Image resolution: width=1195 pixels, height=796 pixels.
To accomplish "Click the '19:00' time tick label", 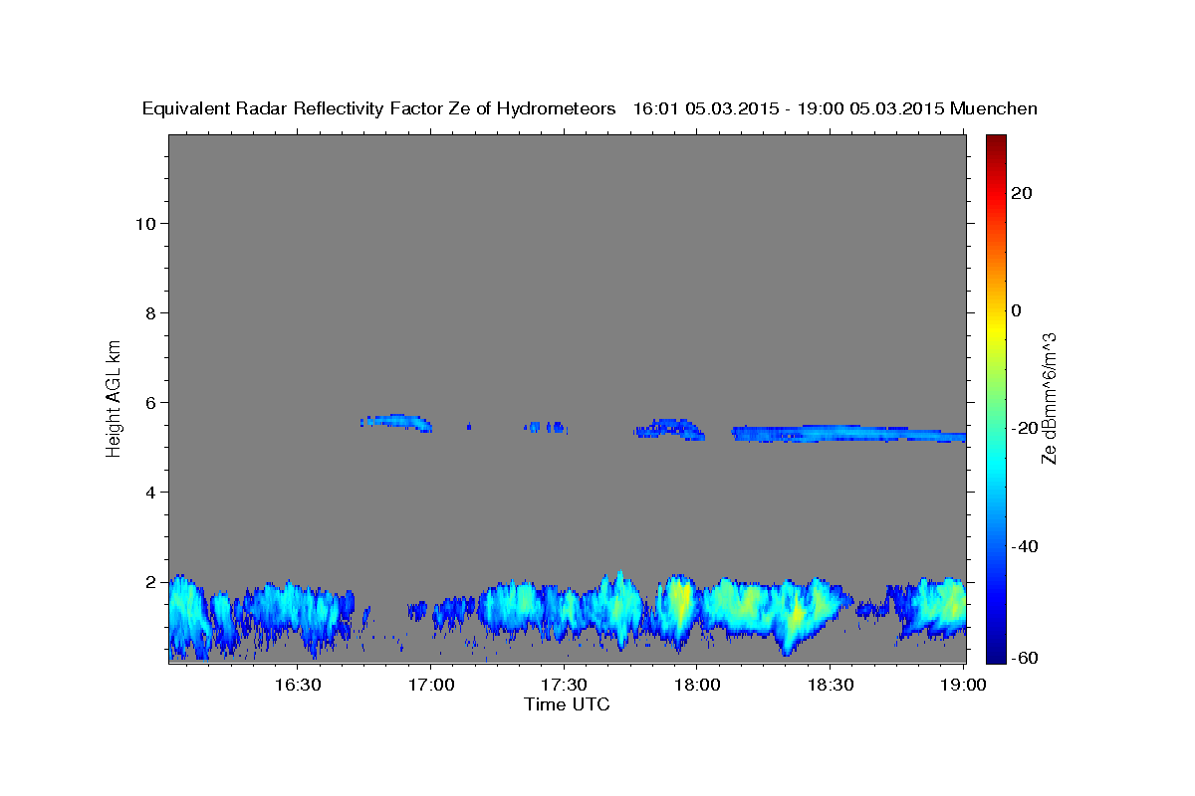I will click(962, 685).
